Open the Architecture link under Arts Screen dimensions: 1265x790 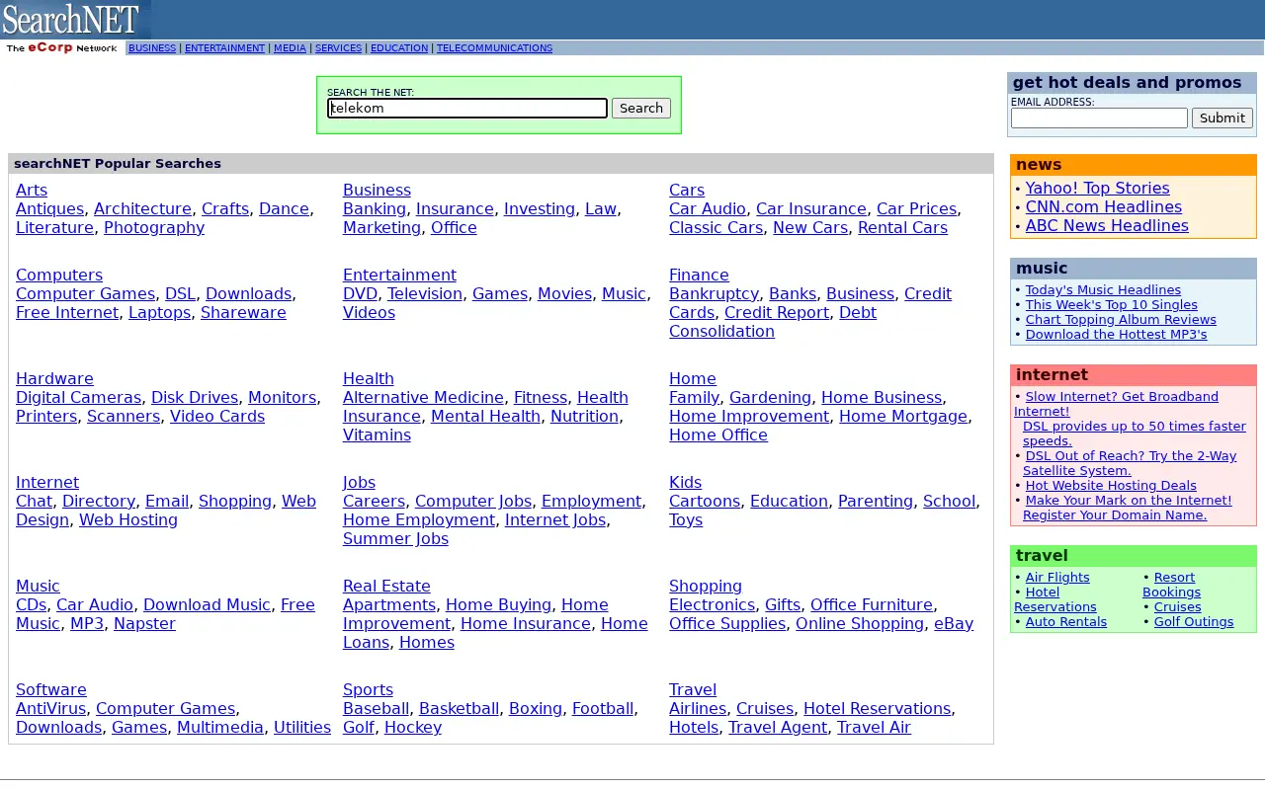coord(142,209)
